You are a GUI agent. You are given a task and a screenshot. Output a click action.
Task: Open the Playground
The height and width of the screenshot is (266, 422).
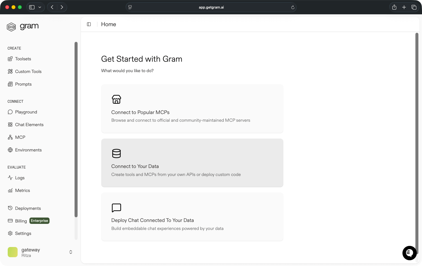point(26,112)
